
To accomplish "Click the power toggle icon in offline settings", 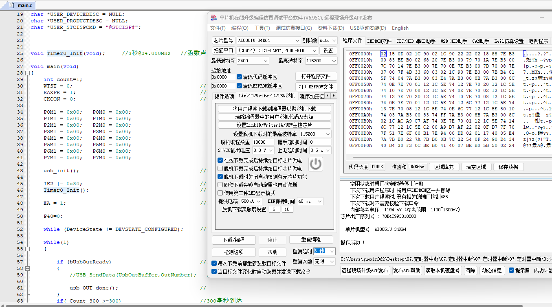I will [x=316, y=164].
